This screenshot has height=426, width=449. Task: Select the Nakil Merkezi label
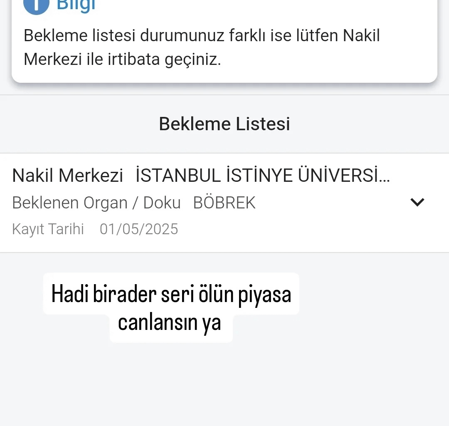pos(67,175)
